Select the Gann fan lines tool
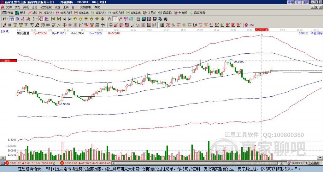The height and width of the screenshot is (172, 323). pyautogui.click(x=116, y=25)
